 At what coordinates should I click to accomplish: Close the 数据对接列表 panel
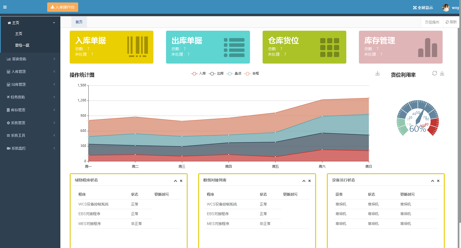point(310,181)
